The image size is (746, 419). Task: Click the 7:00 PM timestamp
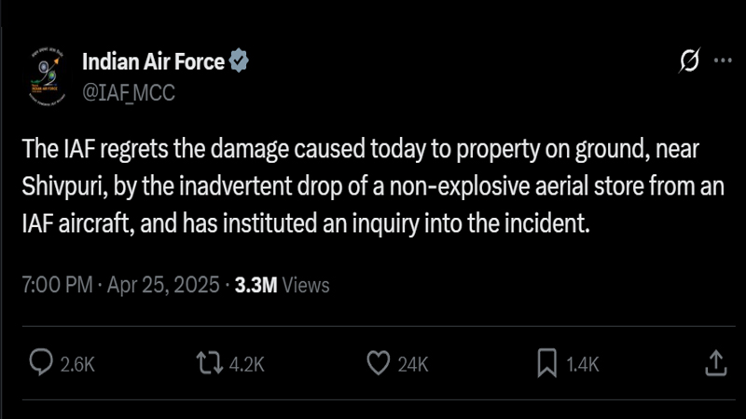[x=54, y=284]
